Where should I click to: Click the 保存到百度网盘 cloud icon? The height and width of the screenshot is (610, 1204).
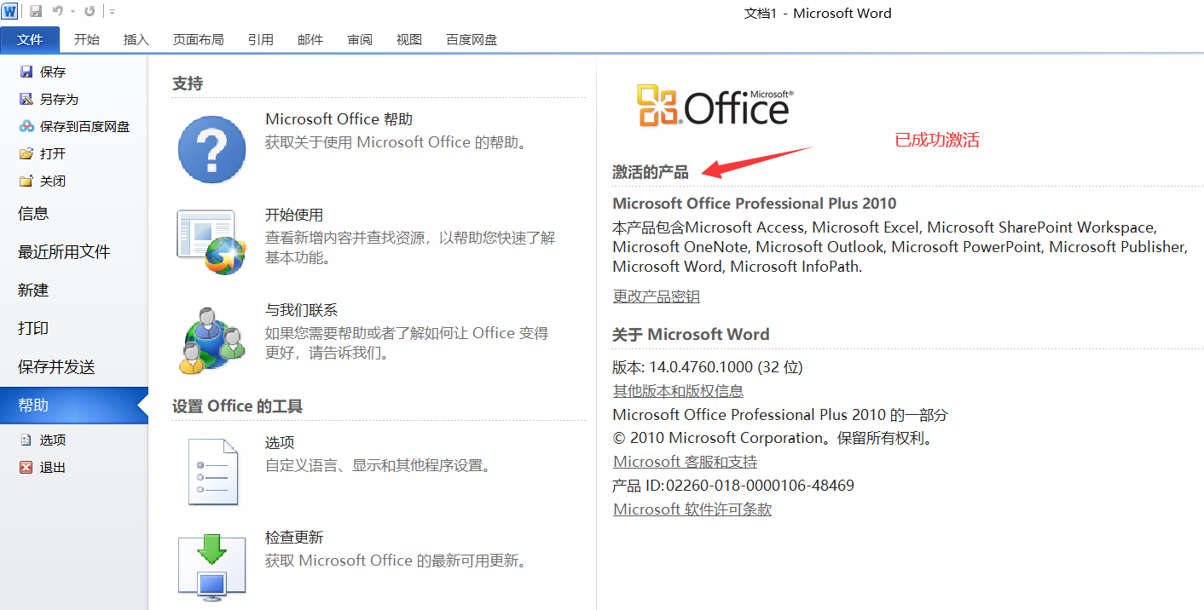pyautogui.click(x=26, y=127)
